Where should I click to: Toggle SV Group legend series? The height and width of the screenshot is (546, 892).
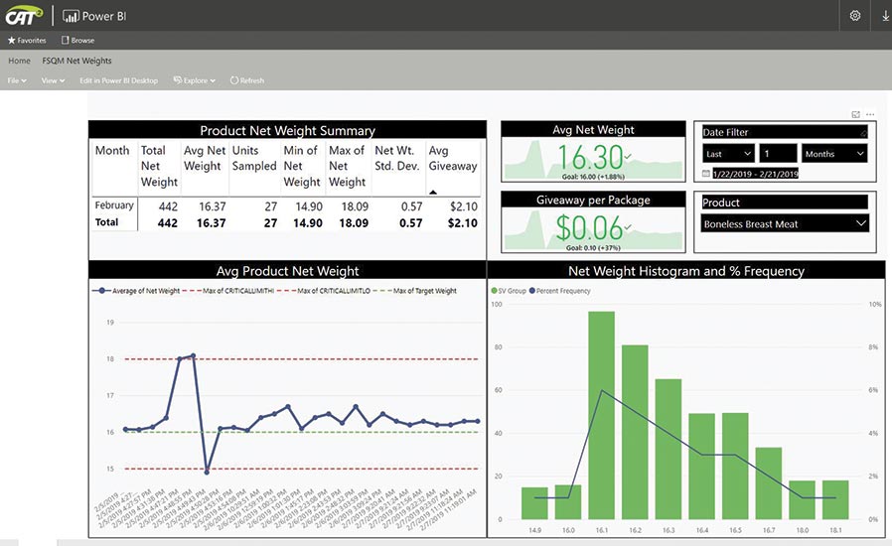tap(495, 291)
